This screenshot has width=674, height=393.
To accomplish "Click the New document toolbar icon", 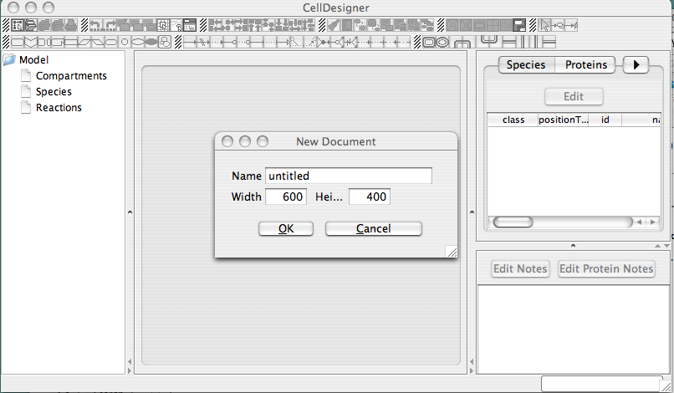I will [18, 24].
